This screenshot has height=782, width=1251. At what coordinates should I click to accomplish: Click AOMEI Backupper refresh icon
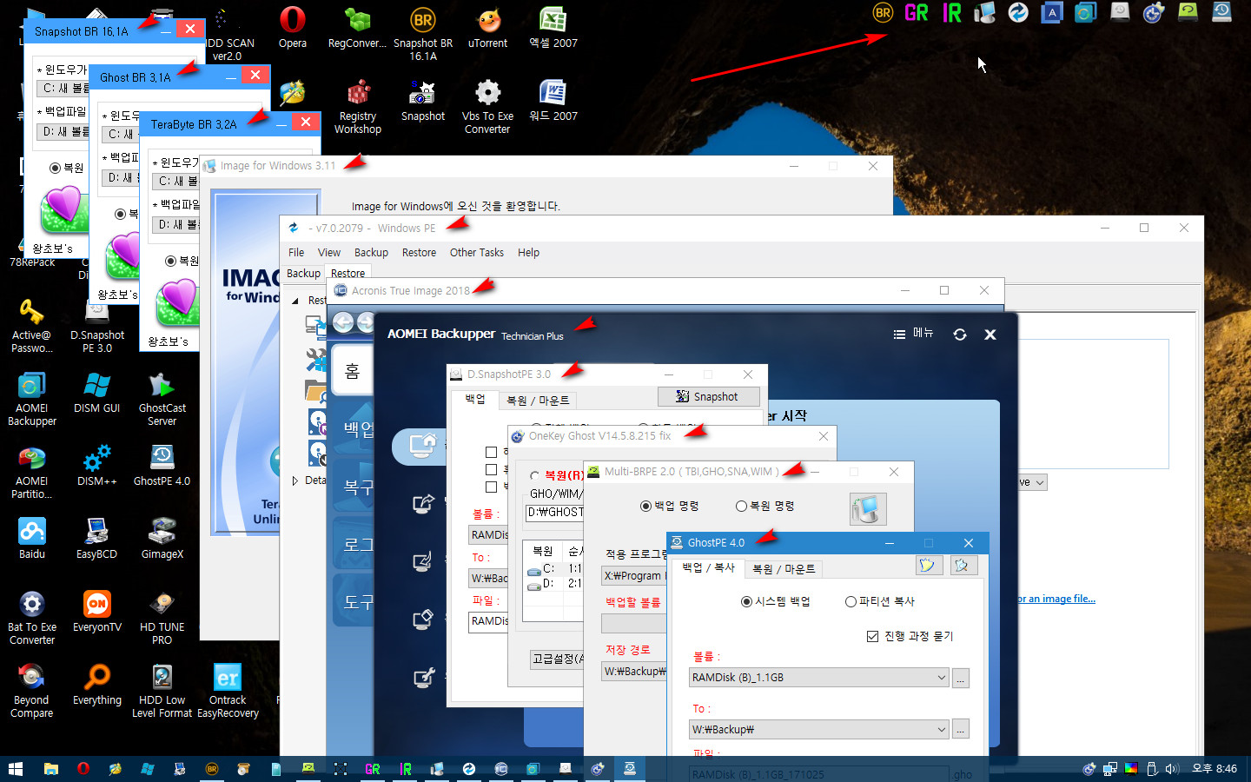pos(960,335)
